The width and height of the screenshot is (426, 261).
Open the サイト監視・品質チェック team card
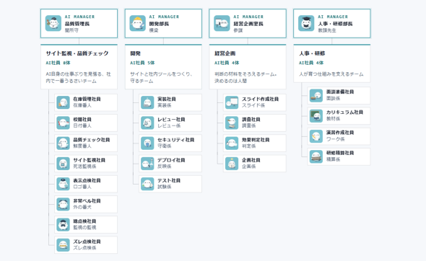tap(79, 67)
